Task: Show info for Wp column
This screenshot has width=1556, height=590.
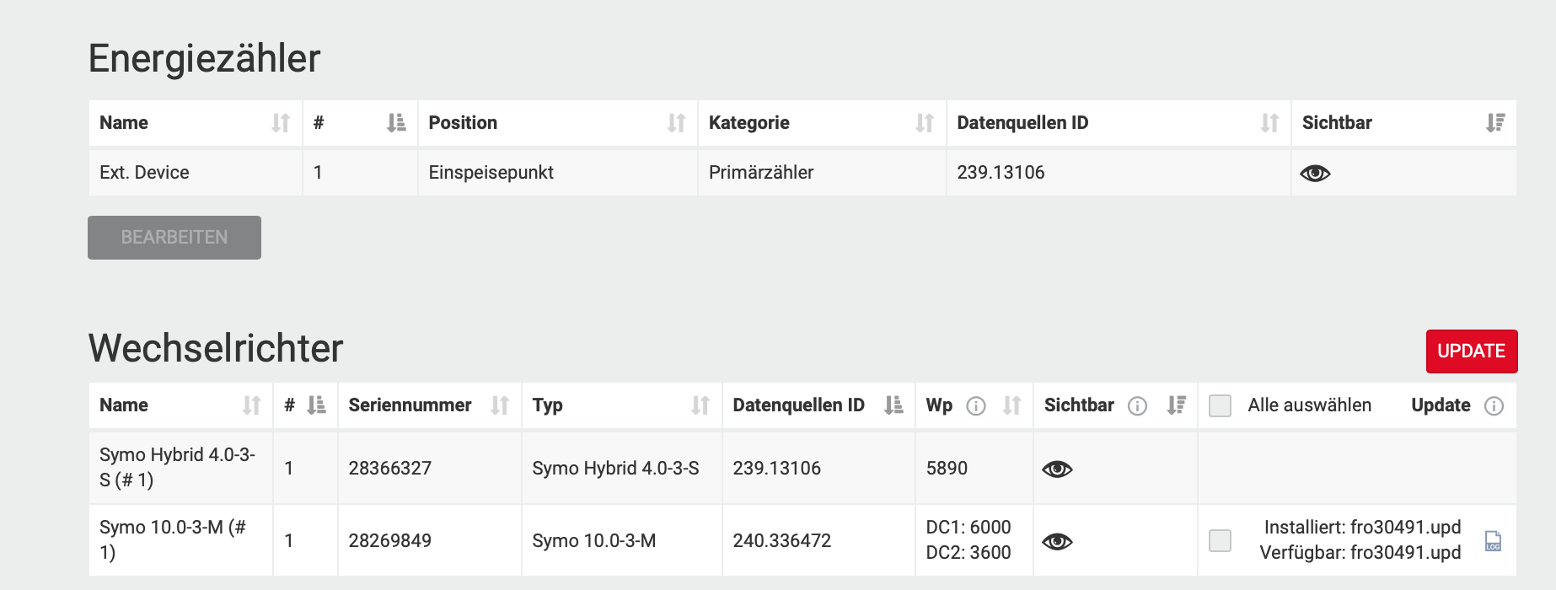Action: click(976, 406)
